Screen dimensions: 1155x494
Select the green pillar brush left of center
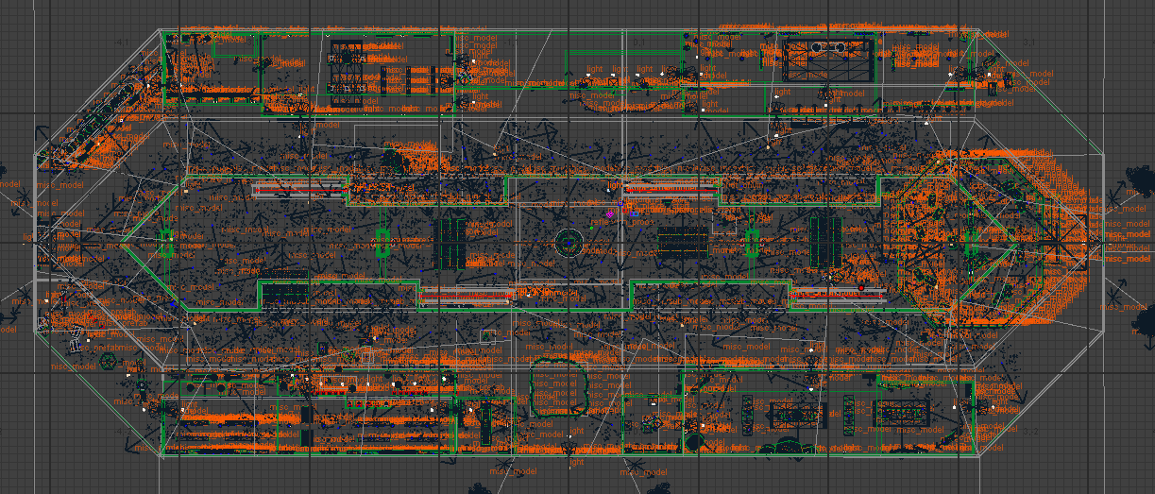click(382, 241)
